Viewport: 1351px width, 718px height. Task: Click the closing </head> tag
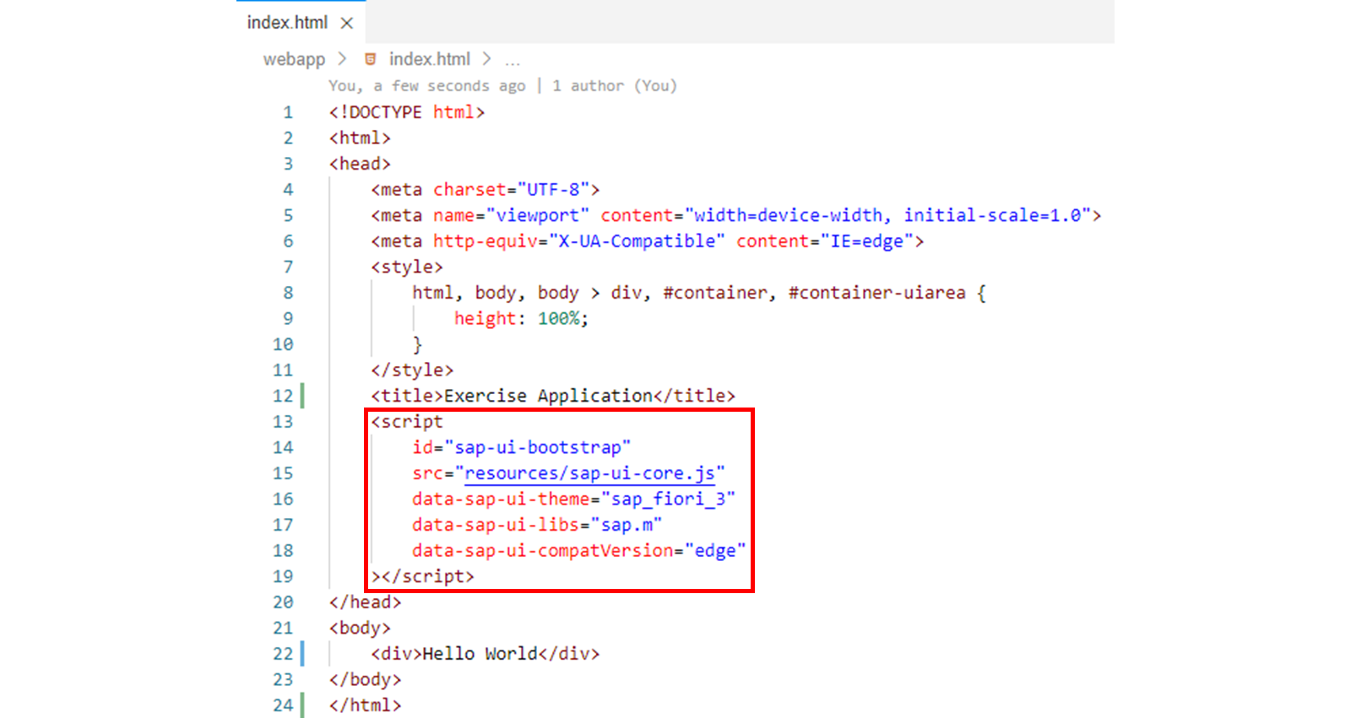[x=365, y=602]
